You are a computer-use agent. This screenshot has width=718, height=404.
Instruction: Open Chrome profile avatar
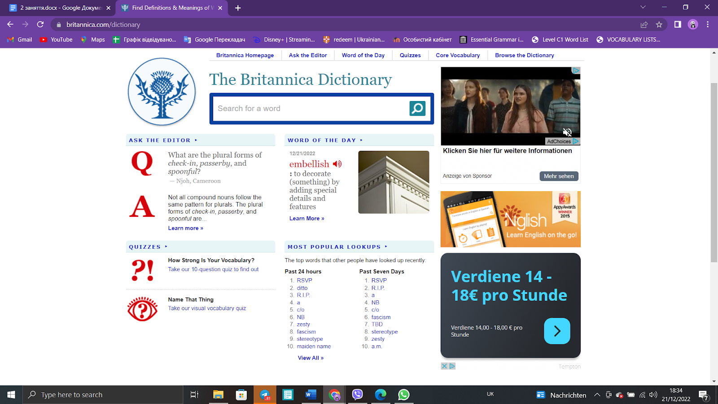(693, 25)
